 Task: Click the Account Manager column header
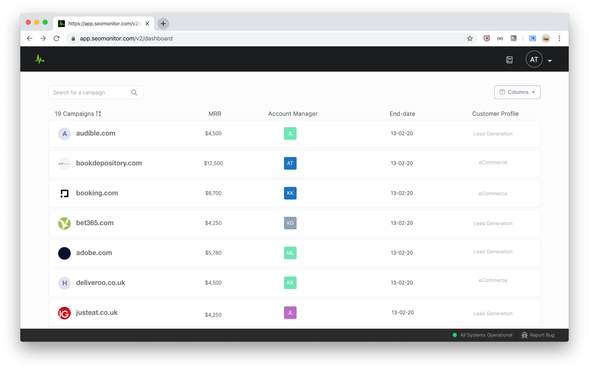tap(293, 114)
